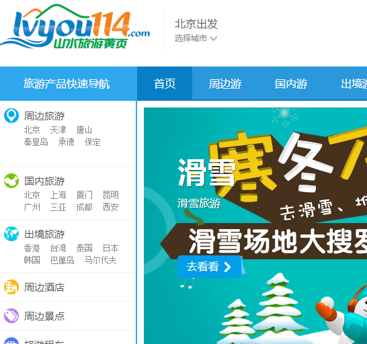
Task: Click the 周边景点 ticket tag icon
Action: (x=11, y=316)
